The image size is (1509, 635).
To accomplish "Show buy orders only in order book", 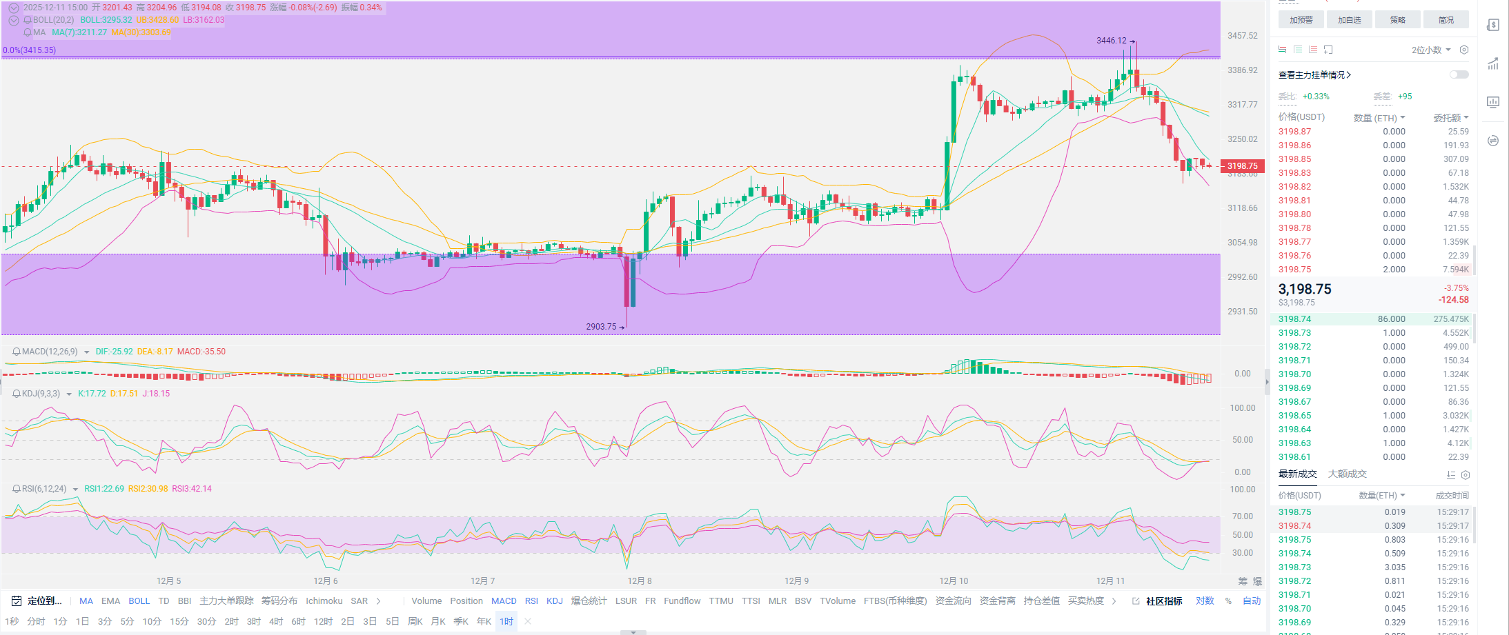I will [x=1298, y=50].
